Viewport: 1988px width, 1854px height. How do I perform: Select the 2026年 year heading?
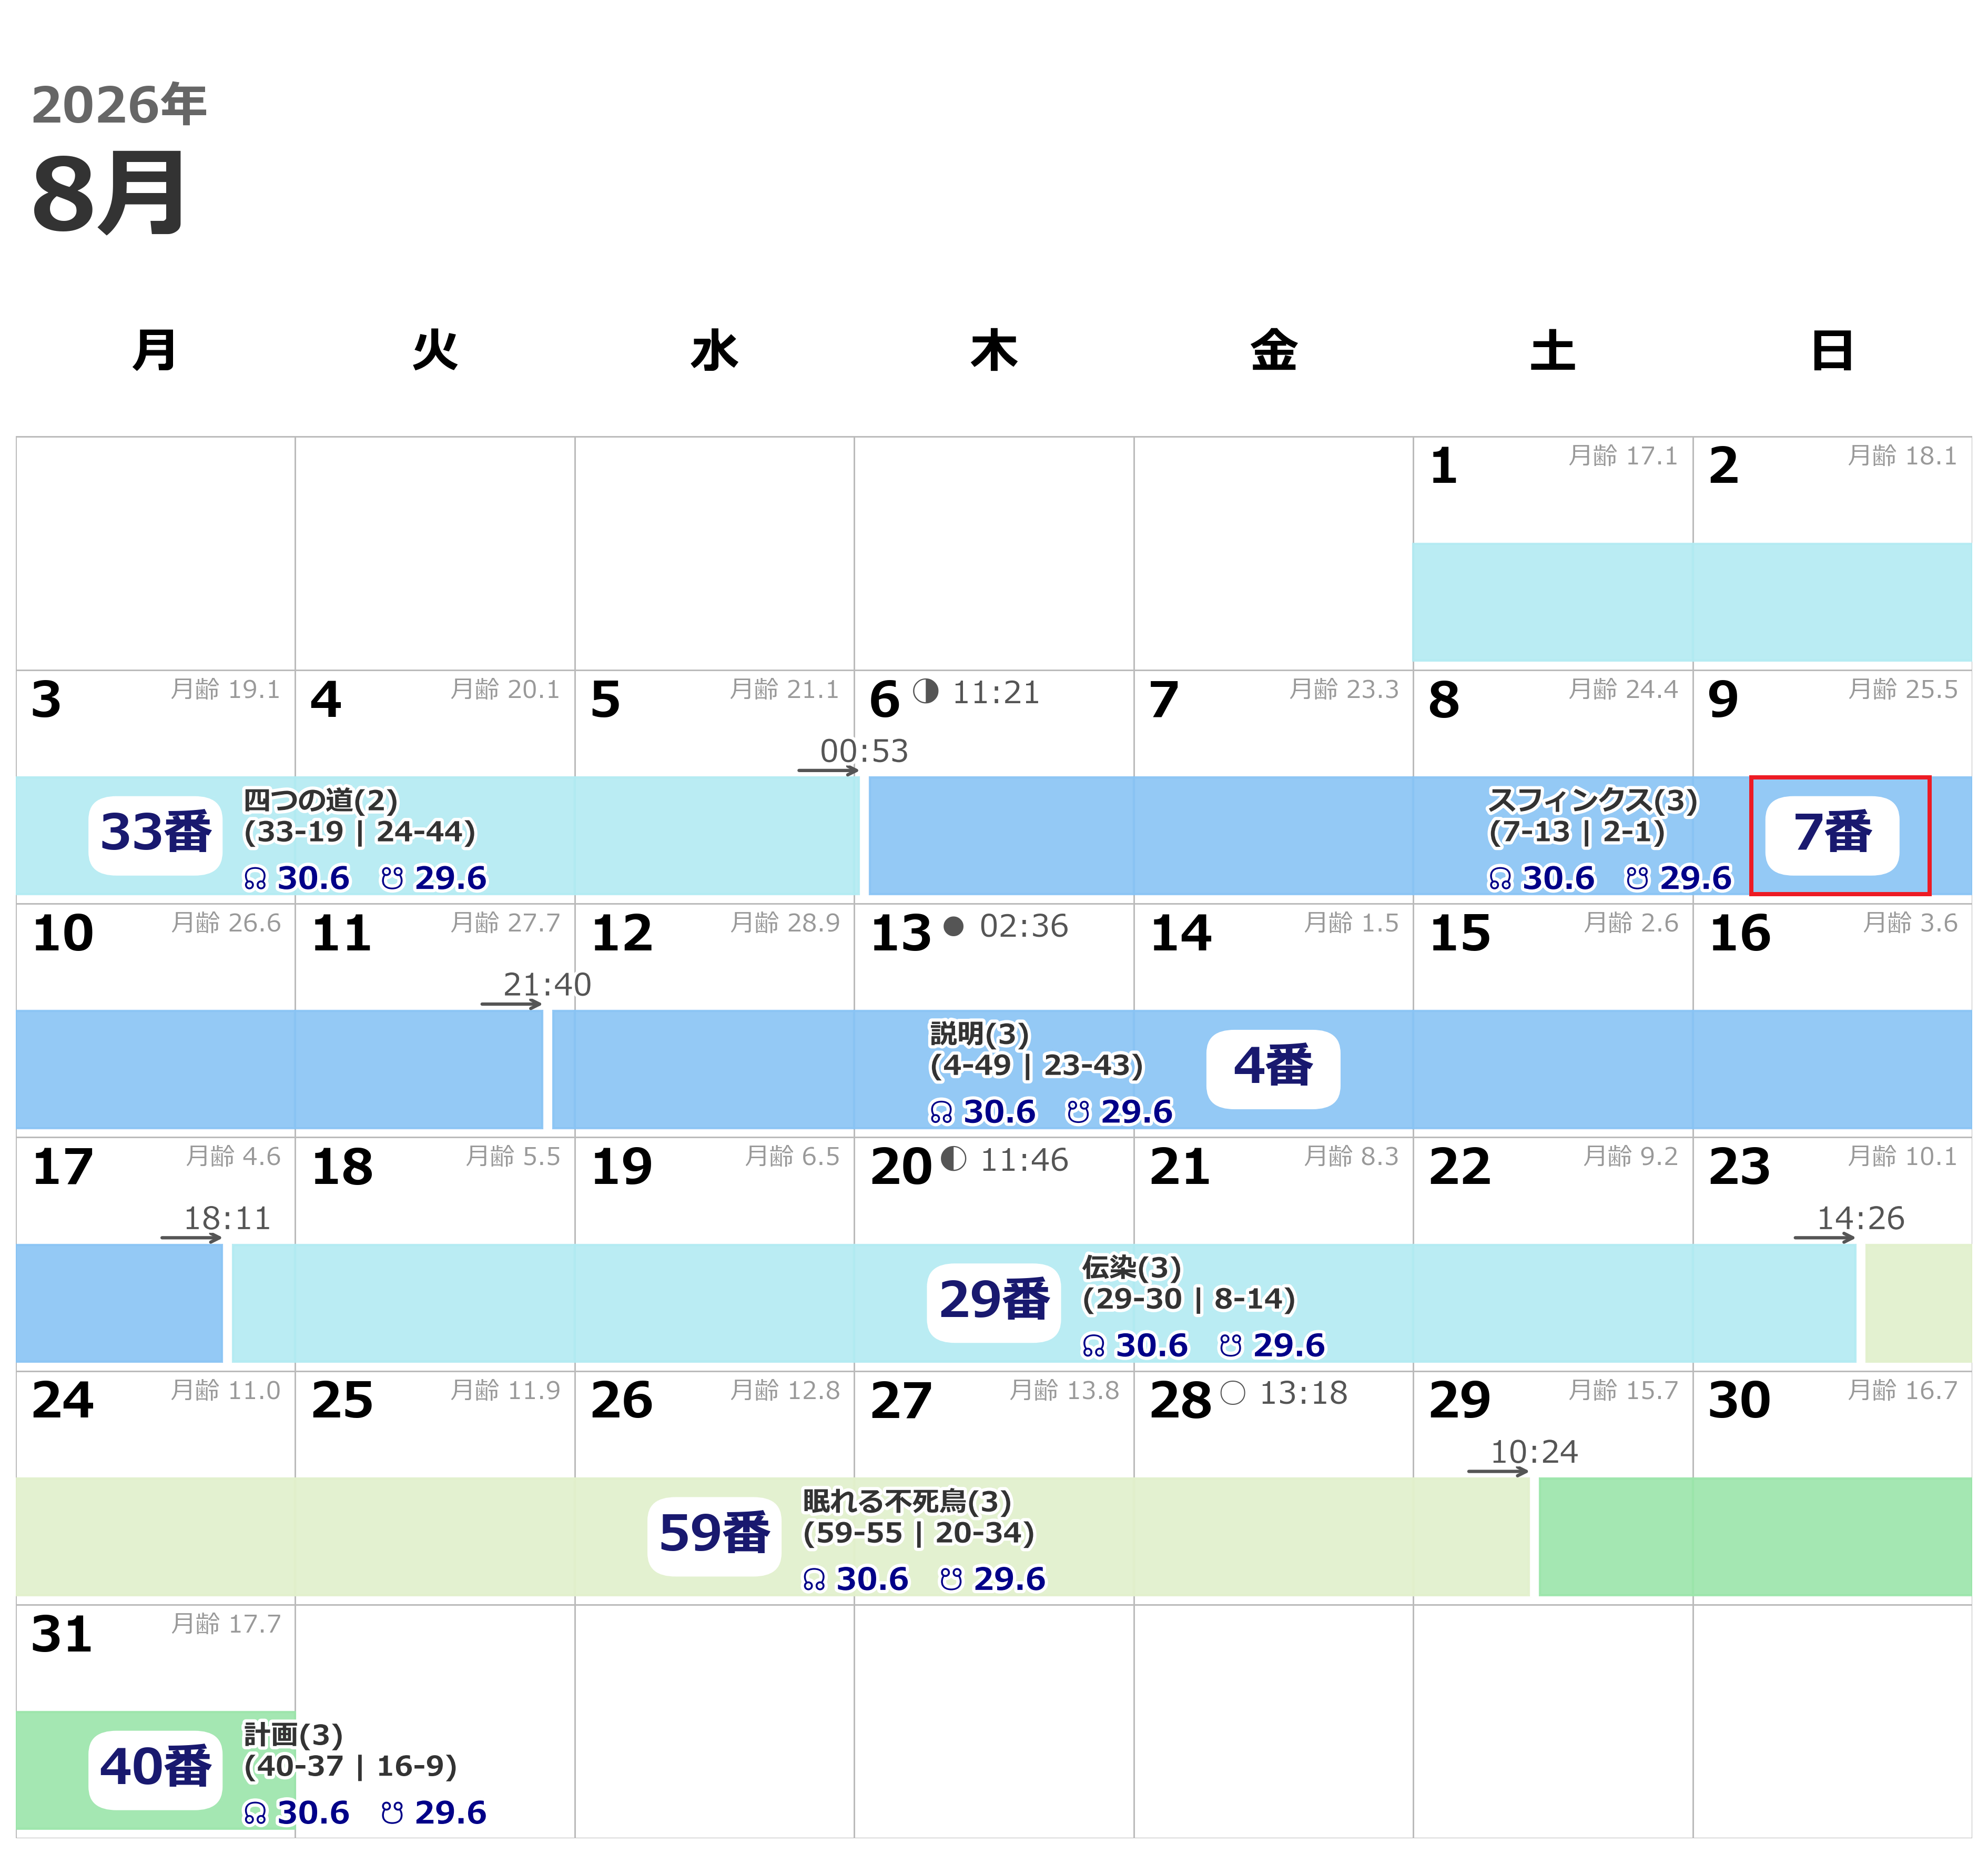119,104
